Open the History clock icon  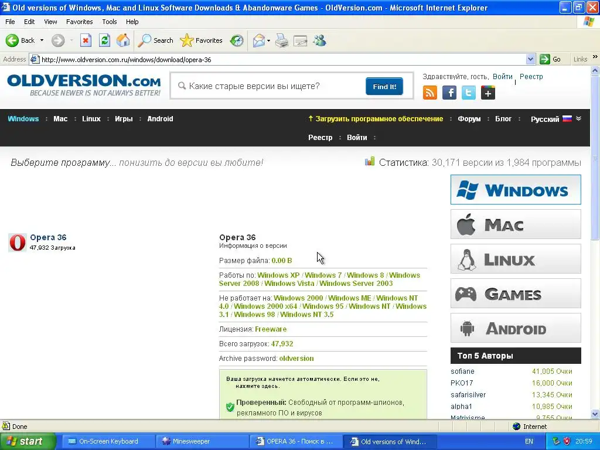[x=237, y=40]
